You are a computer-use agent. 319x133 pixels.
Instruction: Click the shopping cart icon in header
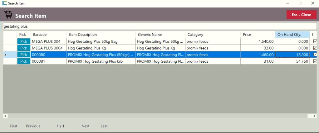click(x=8, y=15)
